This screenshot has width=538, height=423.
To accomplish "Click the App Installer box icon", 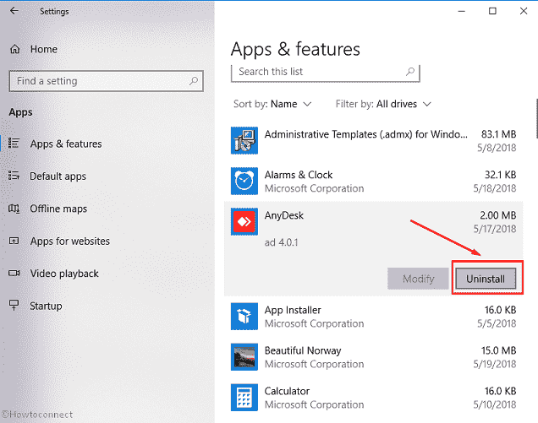I will [x=244, y=316].
